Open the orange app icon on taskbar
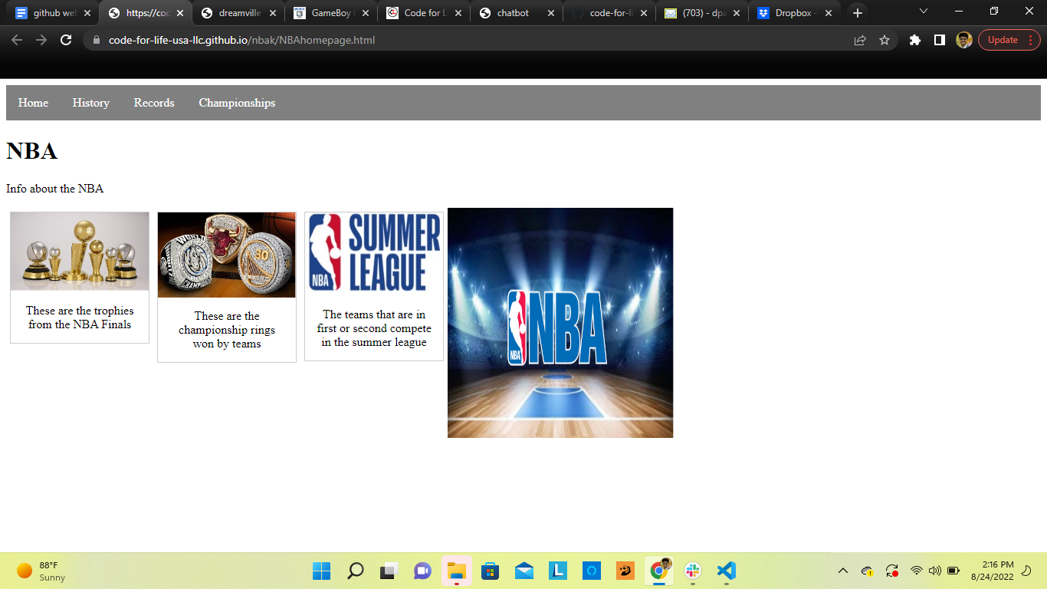 625,571
